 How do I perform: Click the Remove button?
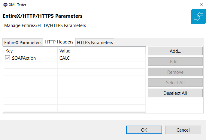175,72
